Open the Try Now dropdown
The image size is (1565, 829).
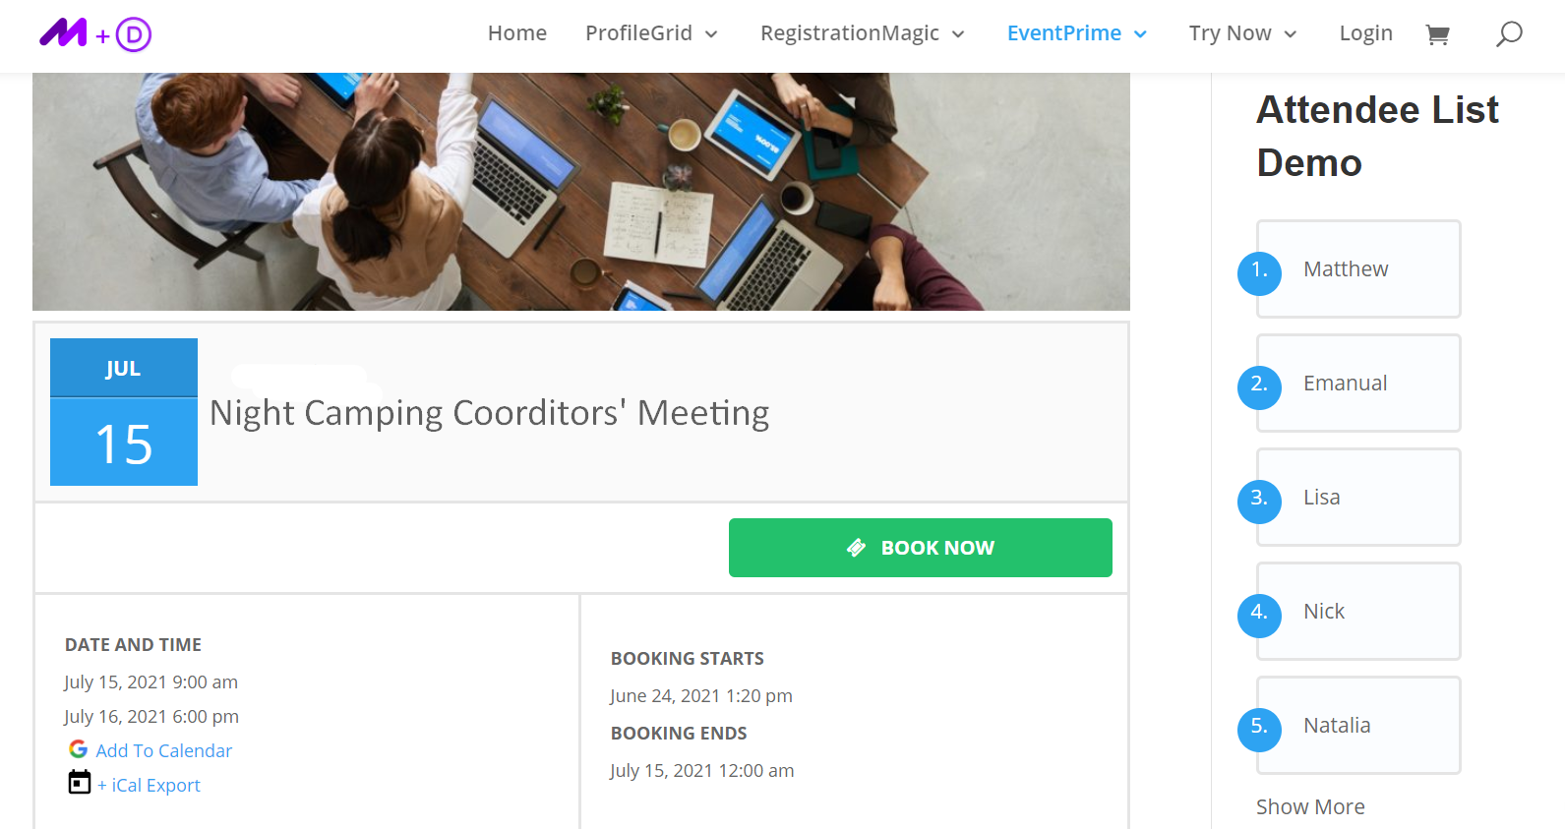(1242, 33)
